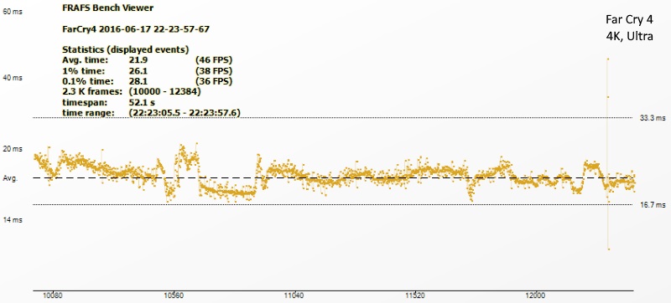671x303 pixels.
Task: Click the 14 ms axis label
Action: tap(13, 220)
